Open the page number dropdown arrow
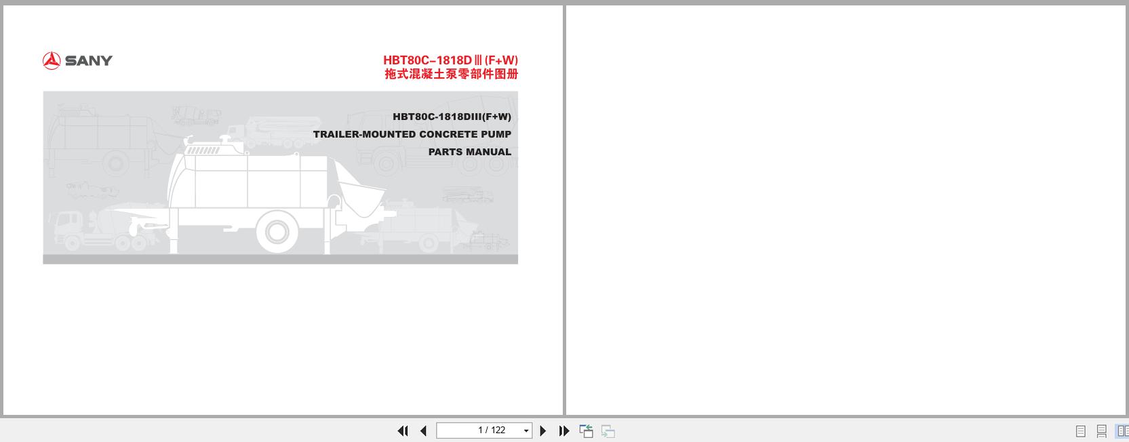Image resolution: width=1129 pixels, height=442 pixels. point(526,431)
